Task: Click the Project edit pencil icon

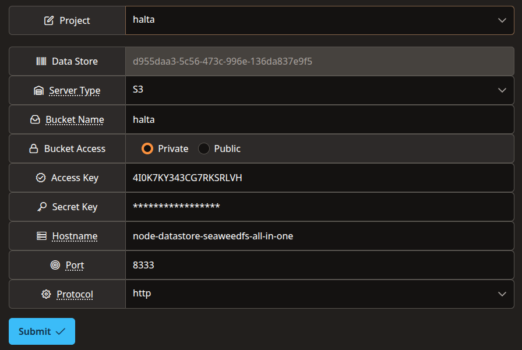Action: [48, 20]
